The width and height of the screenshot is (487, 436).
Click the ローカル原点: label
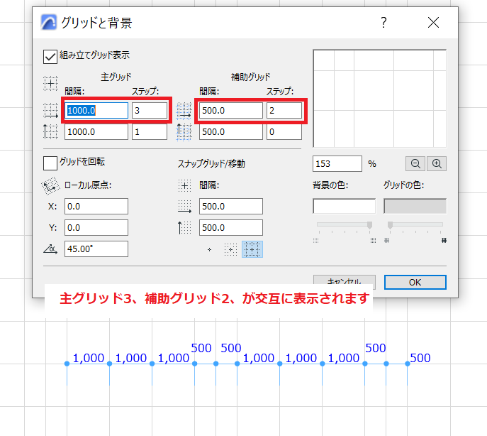point(88,185)
